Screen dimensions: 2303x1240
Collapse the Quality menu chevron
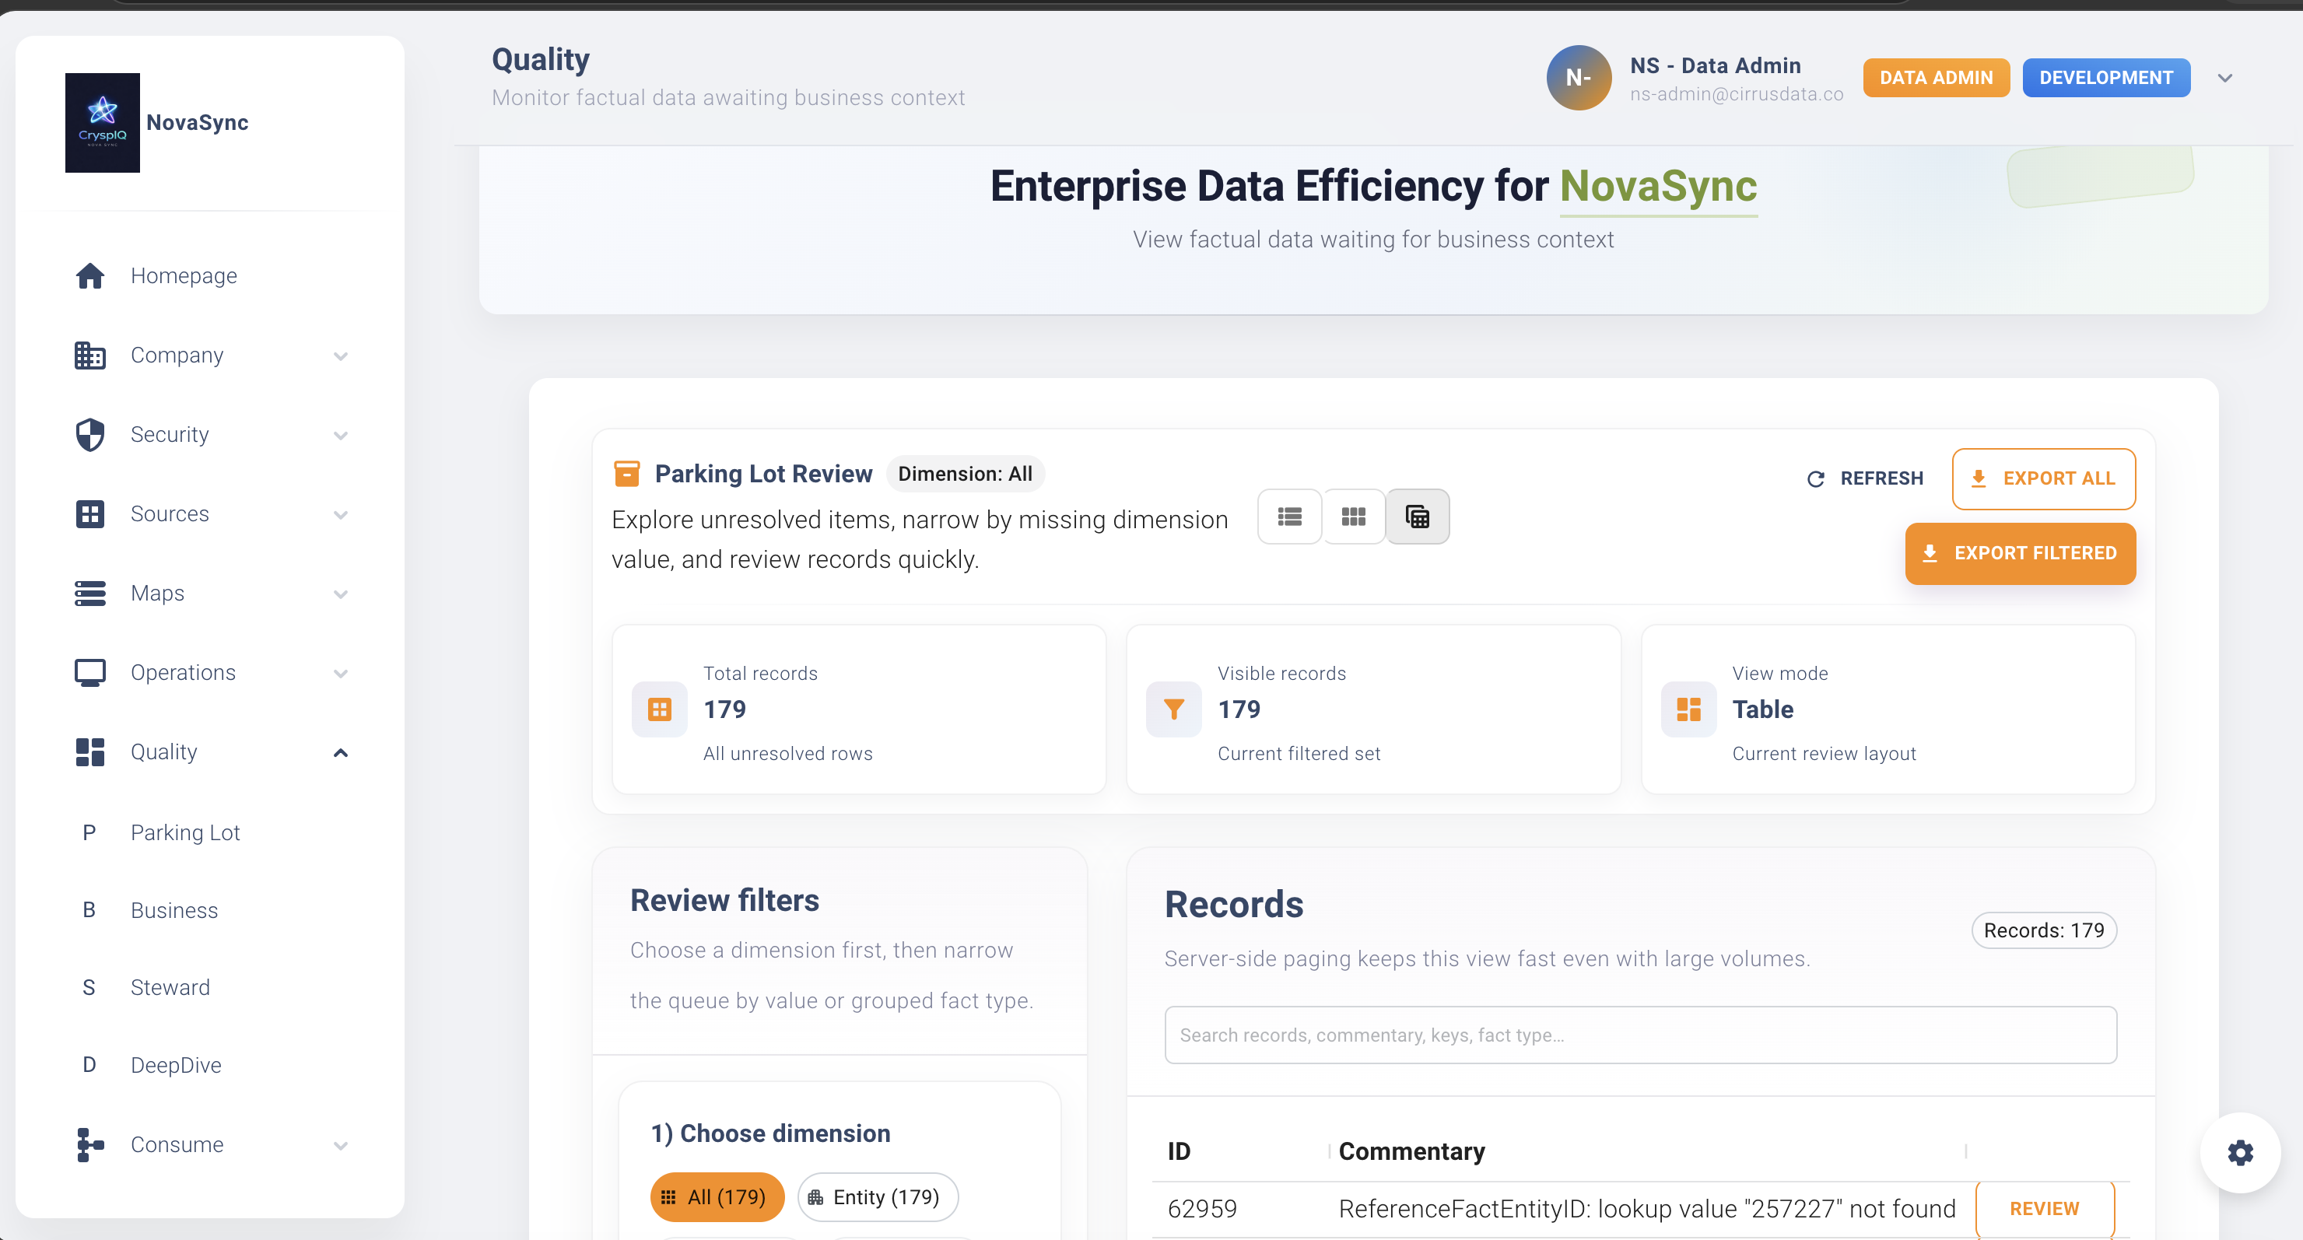click(341, 753)
